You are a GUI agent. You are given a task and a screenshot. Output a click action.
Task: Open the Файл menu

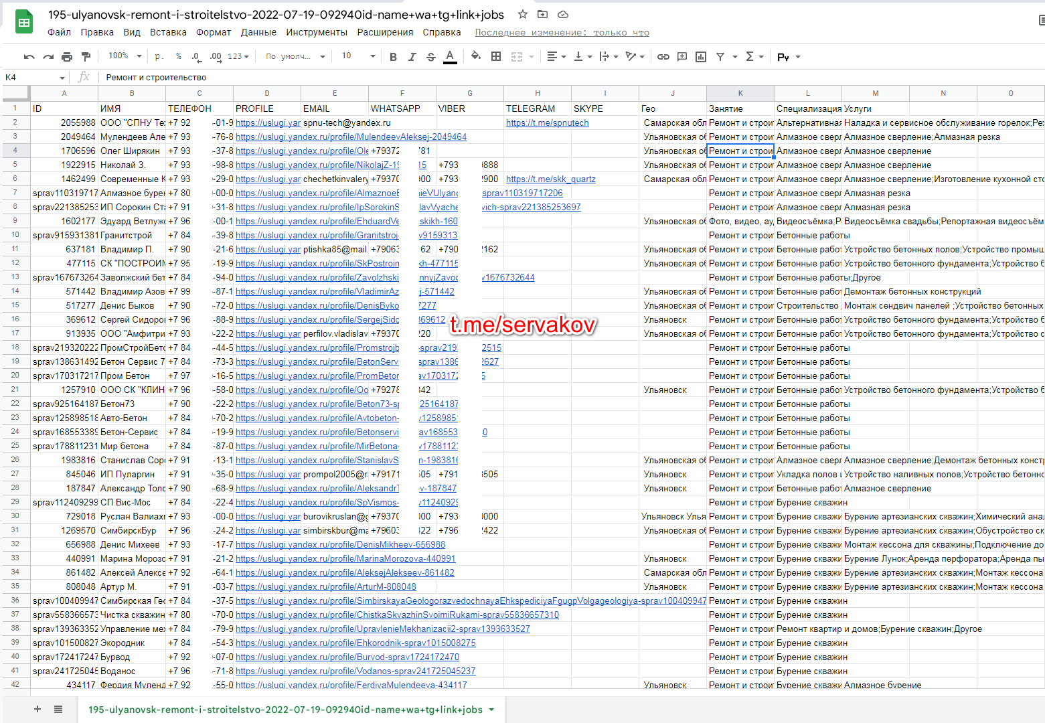point(59,32)
